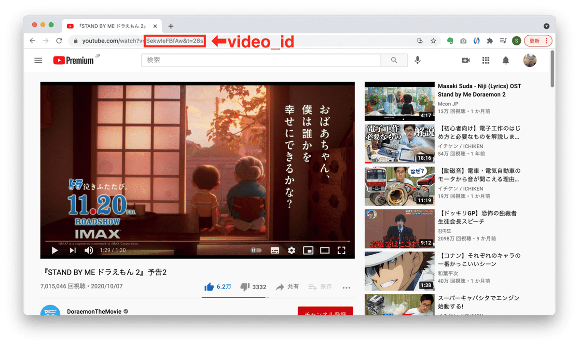
Task: Click the 7,015,046 回視聴 view count
Action: [63, 287]
